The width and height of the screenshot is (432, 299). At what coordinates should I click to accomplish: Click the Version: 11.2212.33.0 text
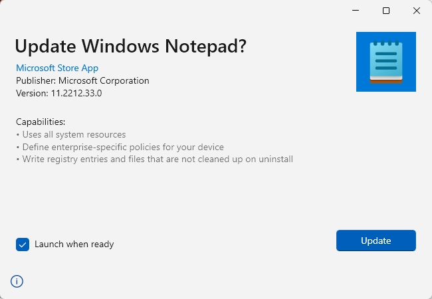point(58,93)
